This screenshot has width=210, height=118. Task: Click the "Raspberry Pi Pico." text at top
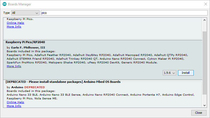click(x=20, y=19)
